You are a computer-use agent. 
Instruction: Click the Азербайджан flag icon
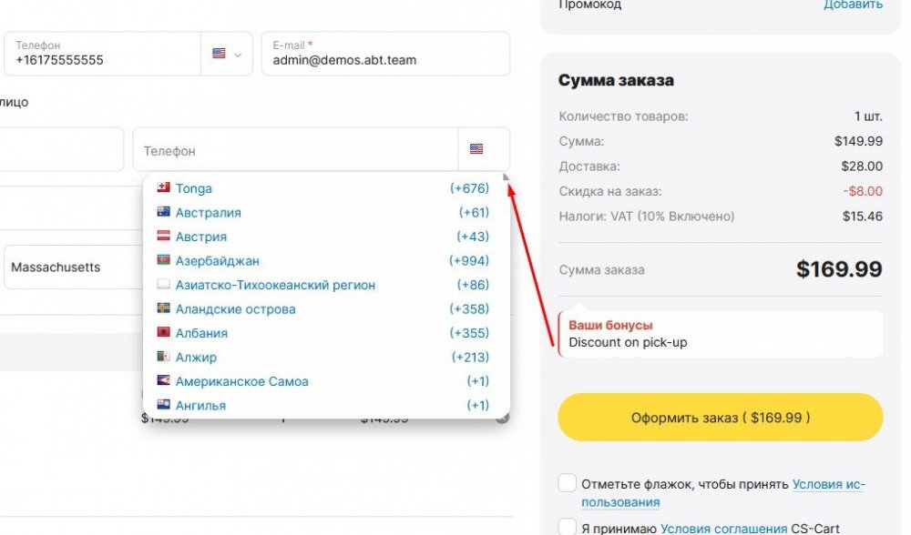tap(164, 261)
